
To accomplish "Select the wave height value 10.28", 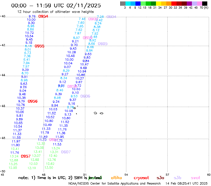I will (x=72, y=52).
